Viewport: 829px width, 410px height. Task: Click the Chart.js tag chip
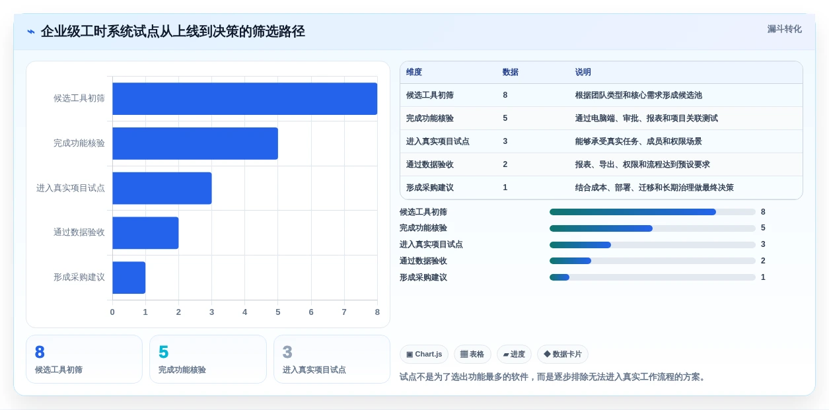[x=424, y=355]
